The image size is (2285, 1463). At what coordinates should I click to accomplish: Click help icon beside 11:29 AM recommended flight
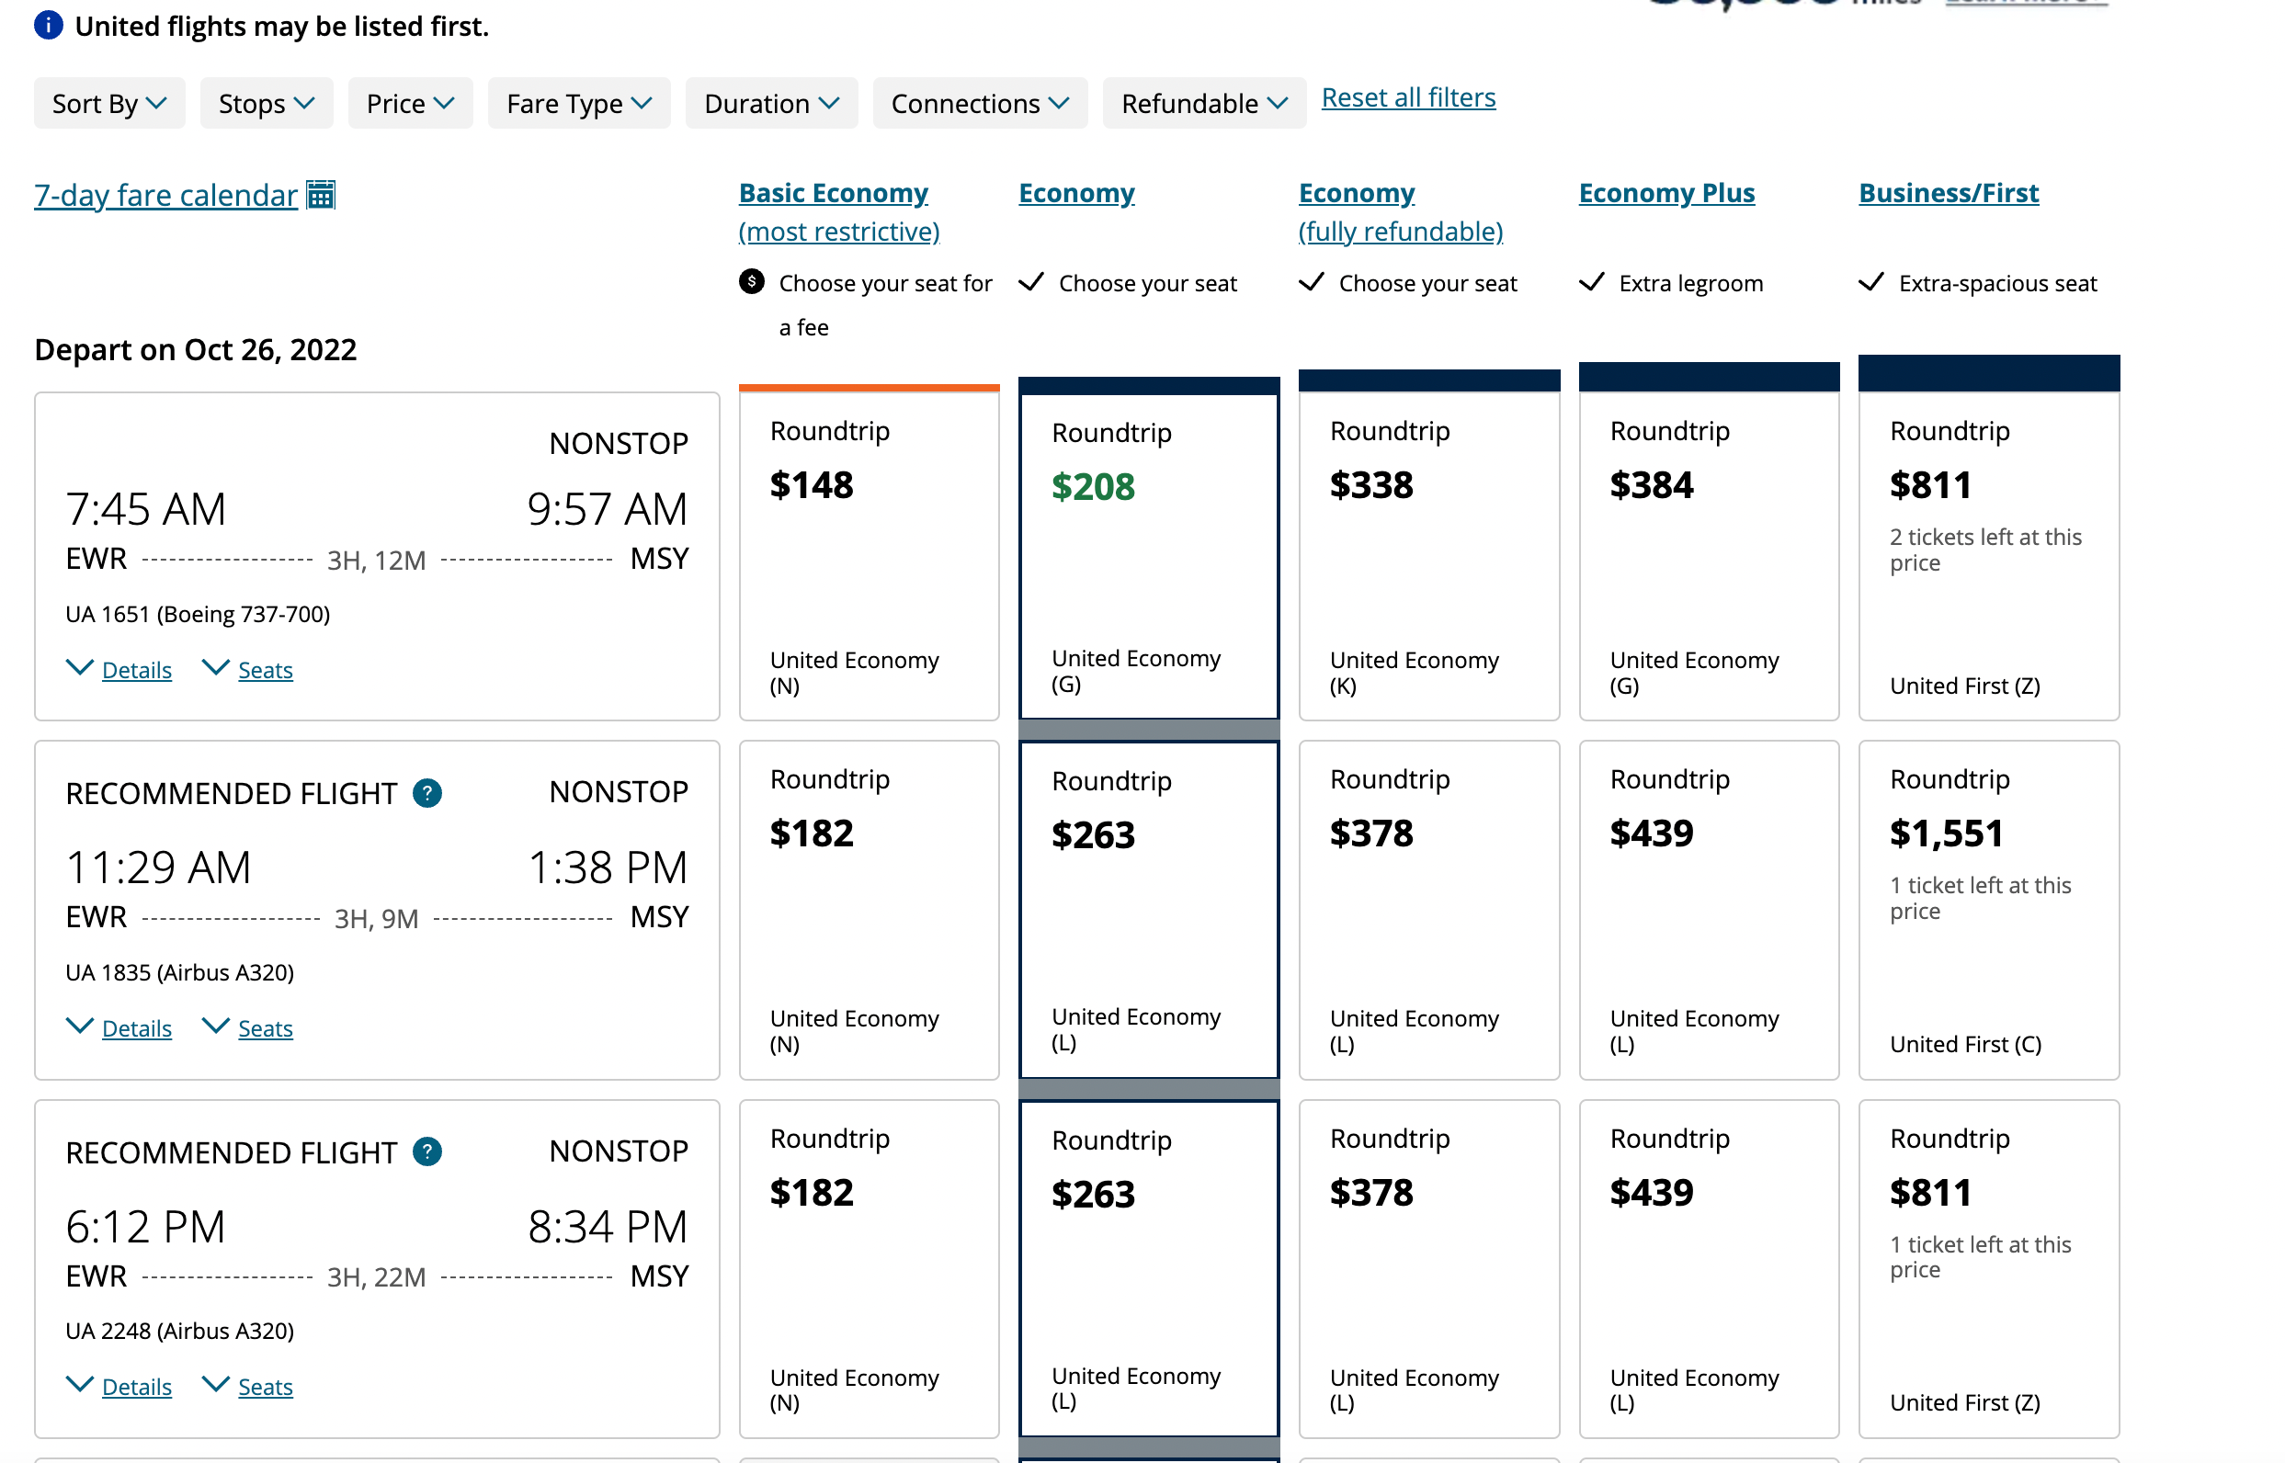[x=426, y=792]
